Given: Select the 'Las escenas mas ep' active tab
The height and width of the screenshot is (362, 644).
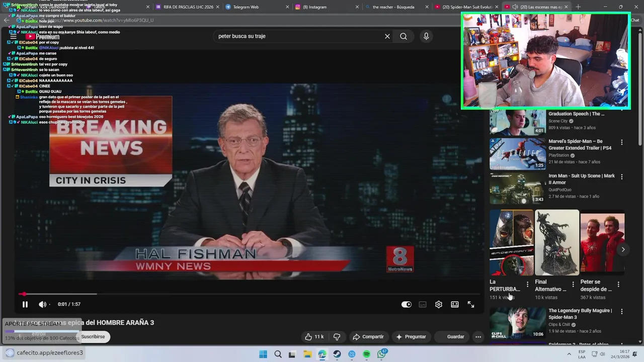Looking at the screenshot, I should (x=536, y=7).
